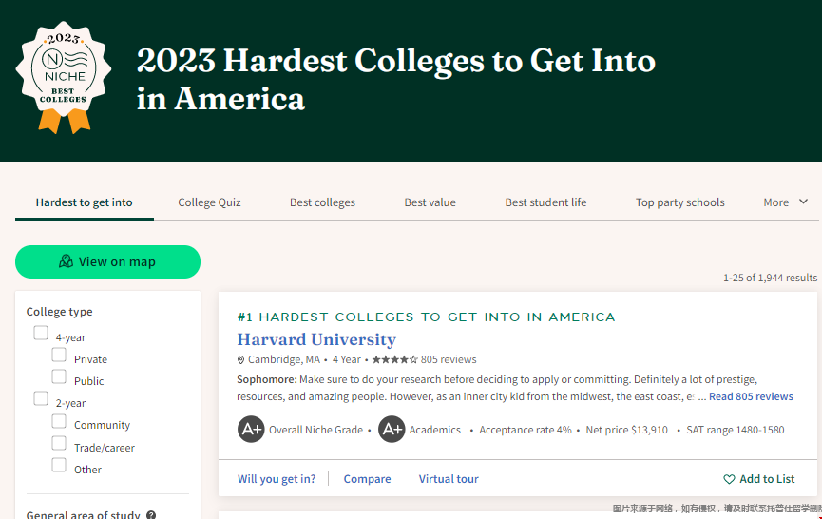The height and width of the screenshot is (519, 822).
Task: Click the heart icon next to Add to List
Action: (729, 479)
